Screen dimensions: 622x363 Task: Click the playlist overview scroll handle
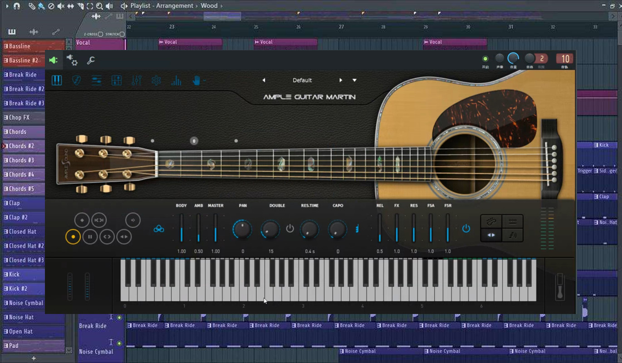coord(222,16)
